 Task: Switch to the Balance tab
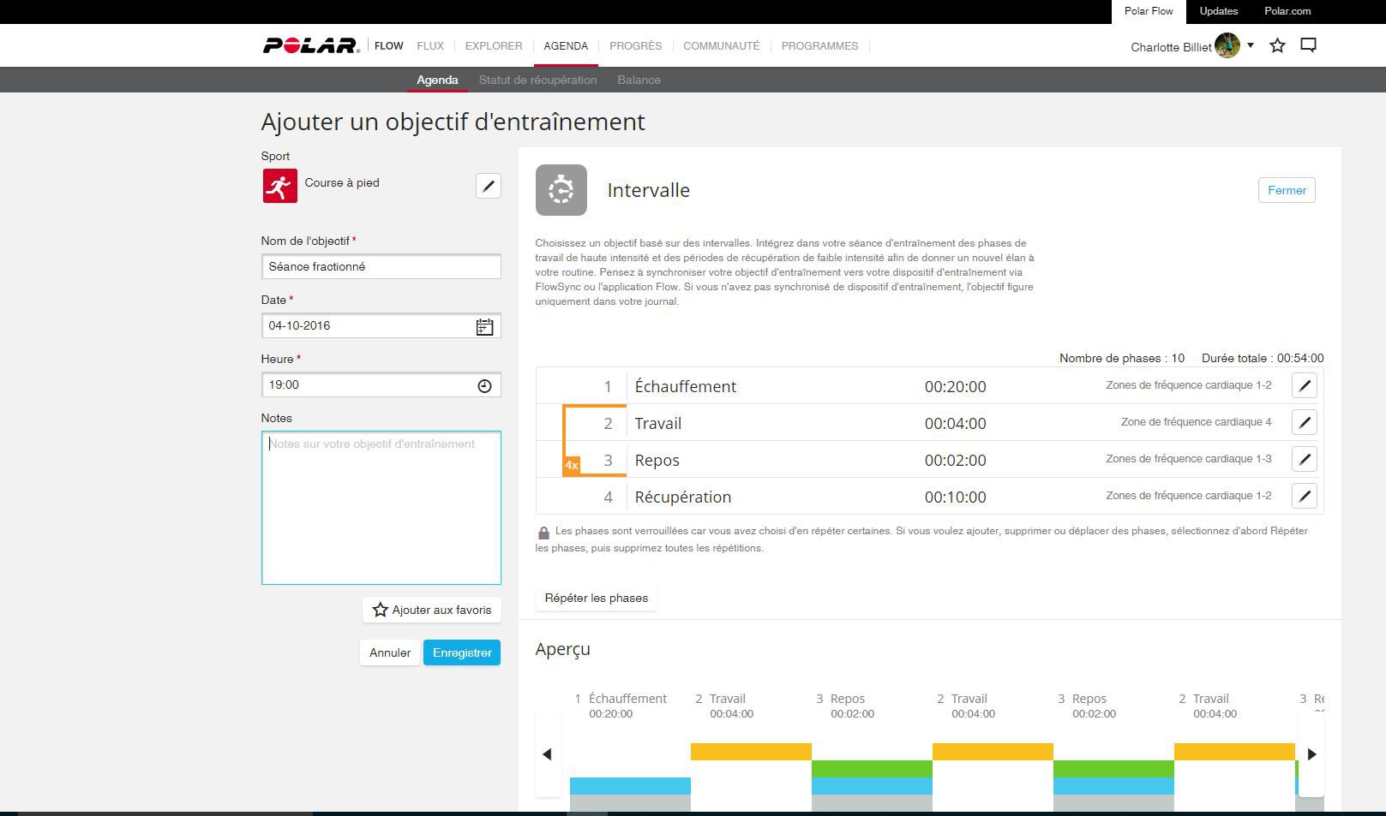639,80
